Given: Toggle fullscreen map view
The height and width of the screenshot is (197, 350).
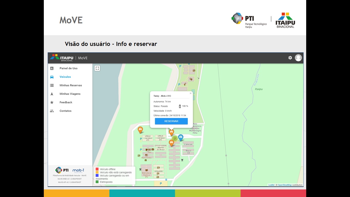Looking at the screenshot, I should (97, 68).
